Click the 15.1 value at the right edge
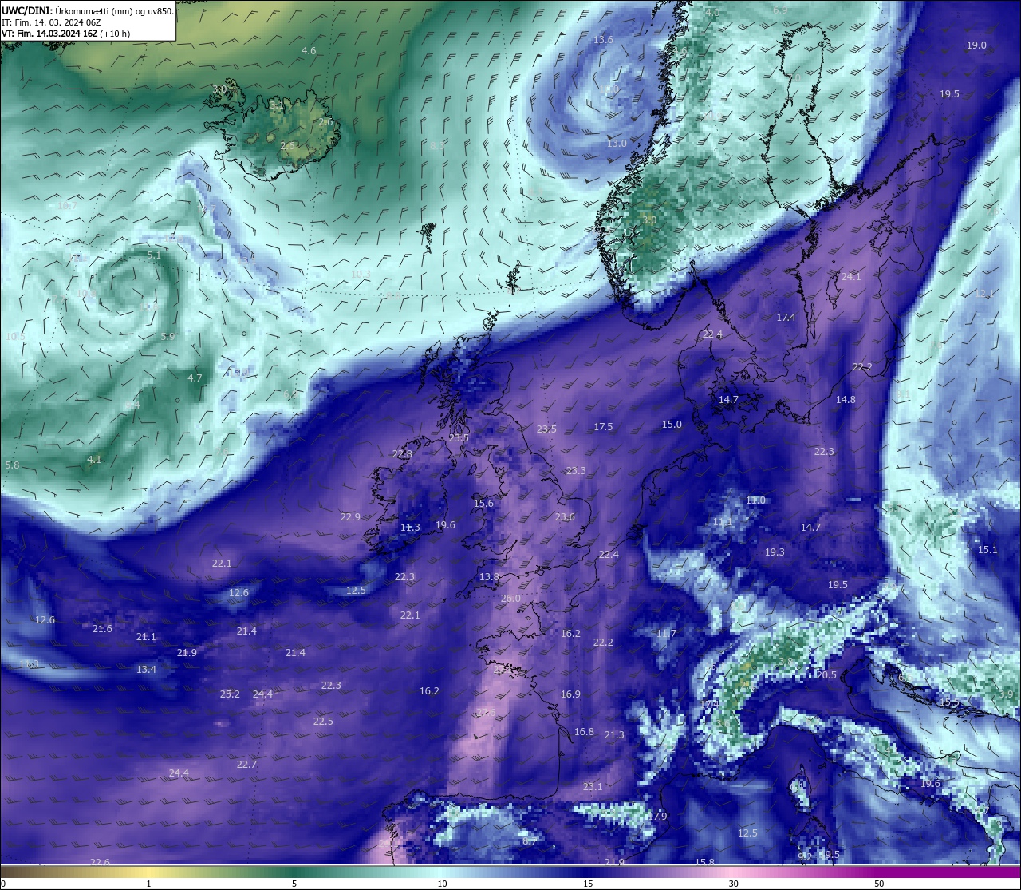Screen dimensions: 1021x890 point(987,549)
